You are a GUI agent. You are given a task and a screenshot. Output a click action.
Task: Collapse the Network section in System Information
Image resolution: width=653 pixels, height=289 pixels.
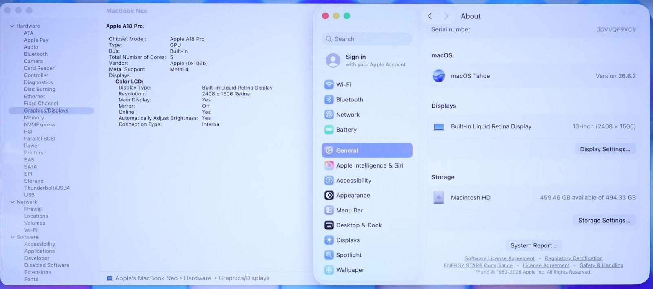[12, 202]
